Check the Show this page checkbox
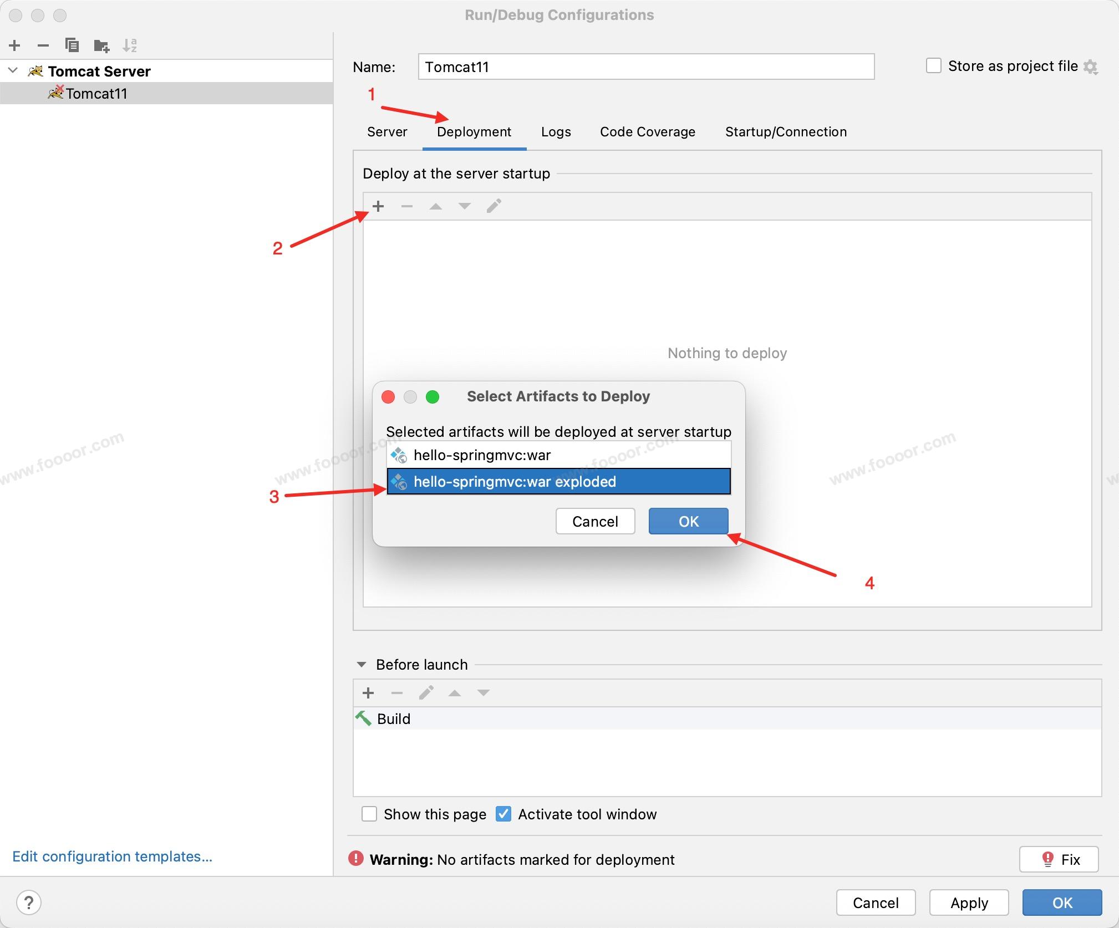The width and height of the screenshot is (1119, 928). [x=369, y=814]
